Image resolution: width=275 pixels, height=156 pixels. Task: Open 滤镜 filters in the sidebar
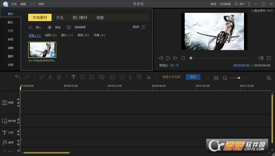(x=10, y=48)
